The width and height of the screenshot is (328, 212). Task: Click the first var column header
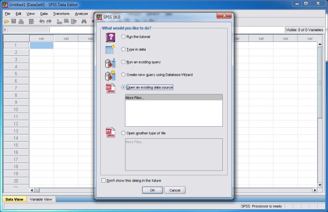(41, 39)
